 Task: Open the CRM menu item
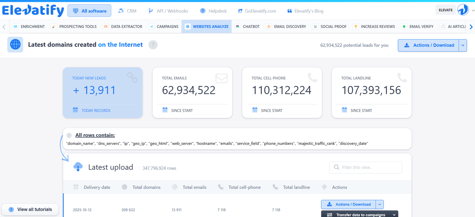(x=127, y=11)
